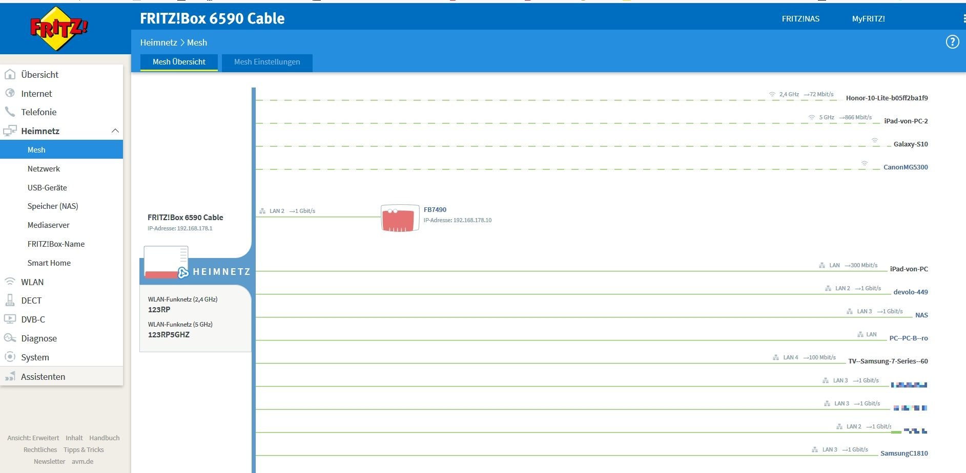Click the Heimnetz breadcrumb link
Screen dimensions: 966x473
coord(158,42)
